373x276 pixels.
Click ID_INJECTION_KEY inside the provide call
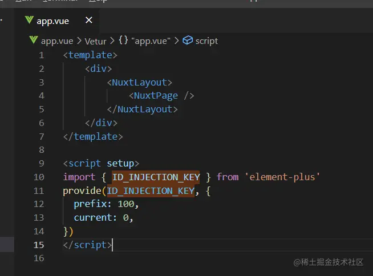coord(151,190)
